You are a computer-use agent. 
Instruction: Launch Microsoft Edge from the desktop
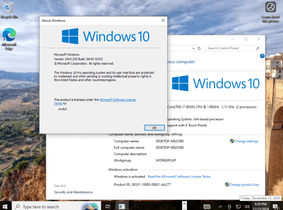coord(9,39)
